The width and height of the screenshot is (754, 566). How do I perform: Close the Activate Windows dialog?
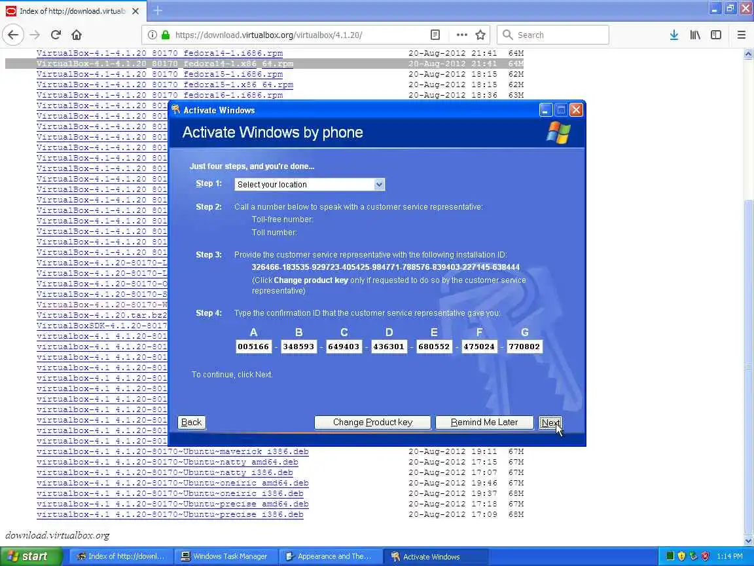(576, 110)
